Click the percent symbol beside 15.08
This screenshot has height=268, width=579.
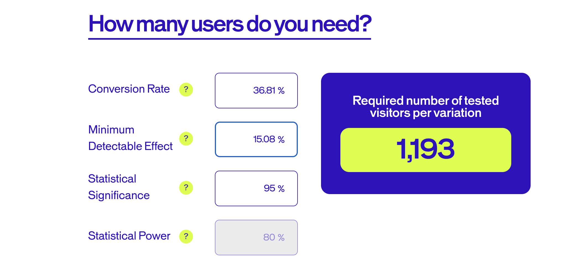pos(281,140)
